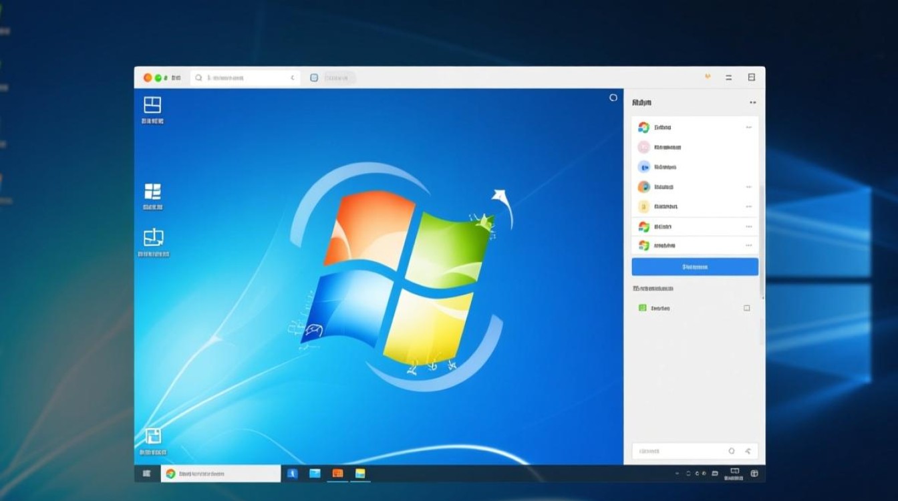Open the square app icon next to search bar
The width and height of the screenshot is (898, 501).
pyautogui.click(x=313, y=77)
